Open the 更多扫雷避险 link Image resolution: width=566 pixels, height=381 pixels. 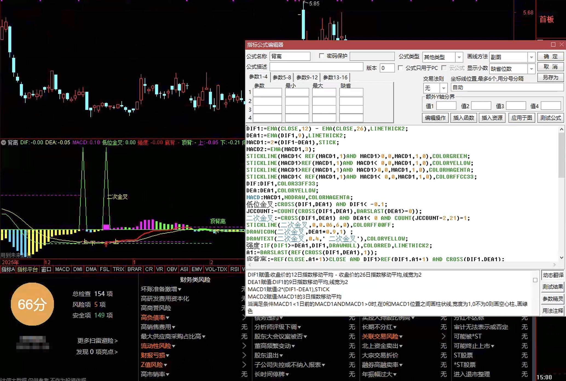[97, 341]
